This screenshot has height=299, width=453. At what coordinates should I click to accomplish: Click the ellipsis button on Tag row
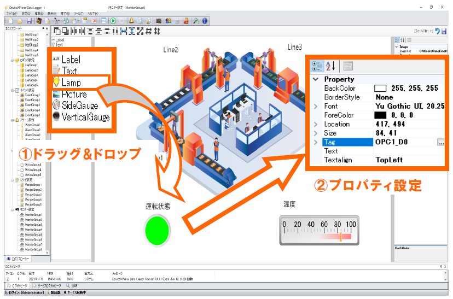pyautogui.click(x=441, y=142)
